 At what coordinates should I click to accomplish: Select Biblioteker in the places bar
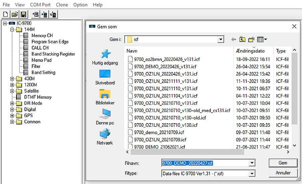click(105, 97)
